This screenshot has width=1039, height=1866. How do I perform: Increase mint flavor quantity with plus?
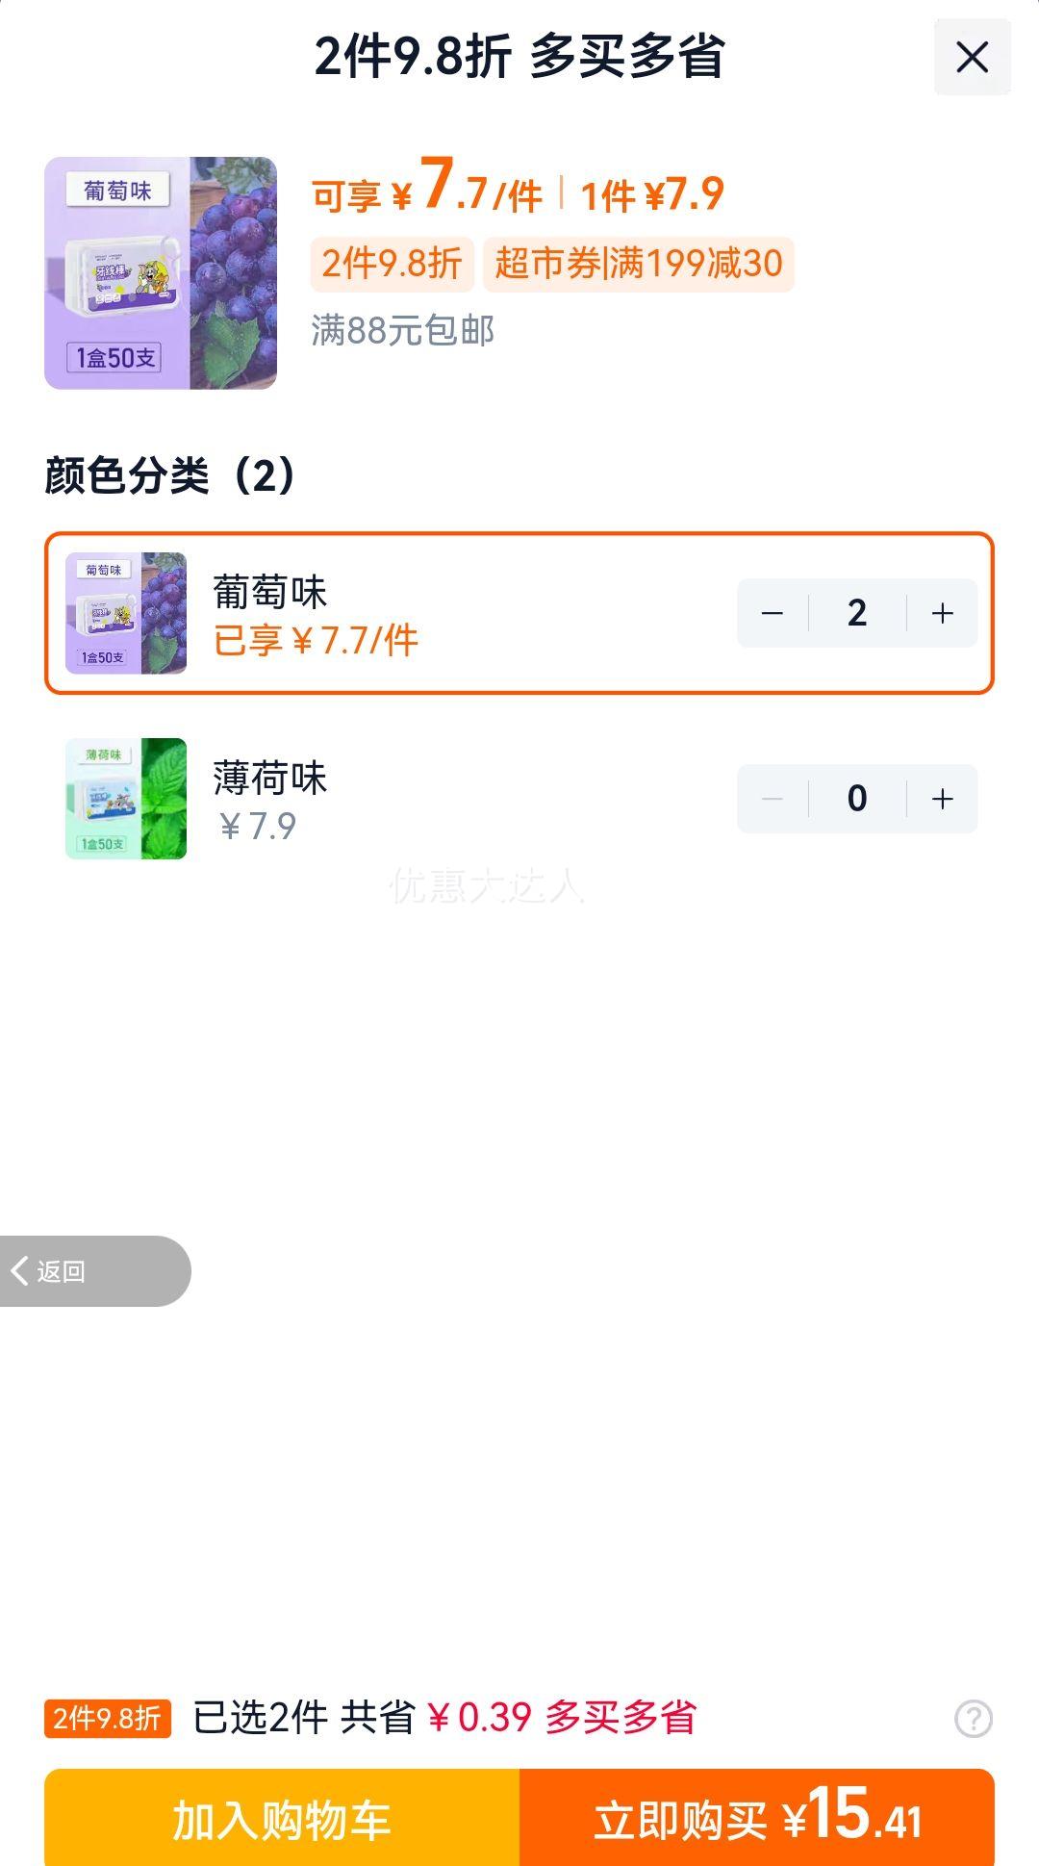click(x=943, y=799)
